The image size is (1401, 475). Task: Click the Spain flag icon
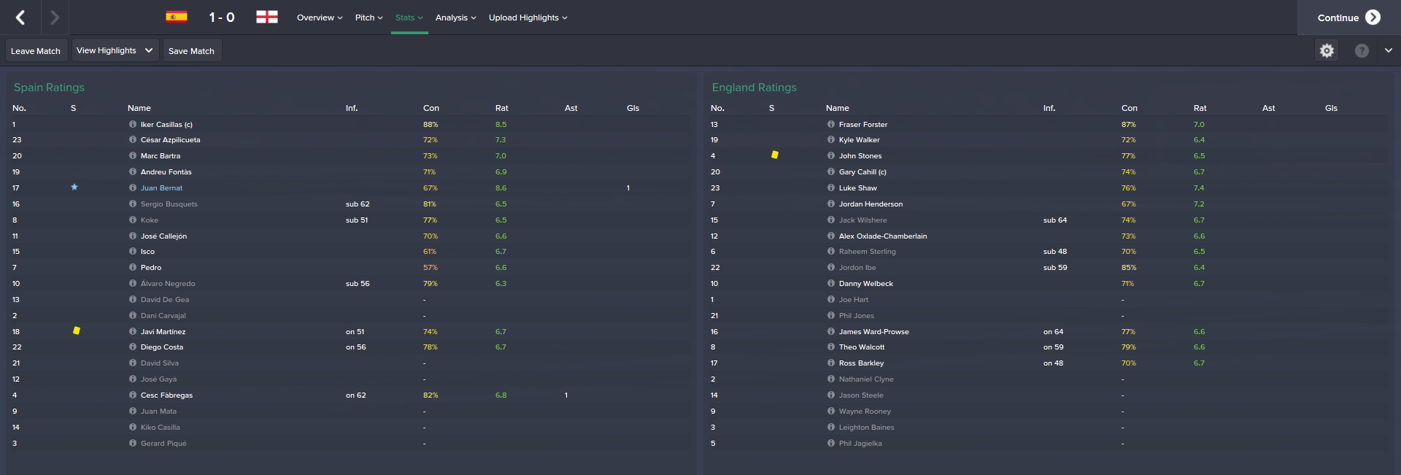(177, 17)
